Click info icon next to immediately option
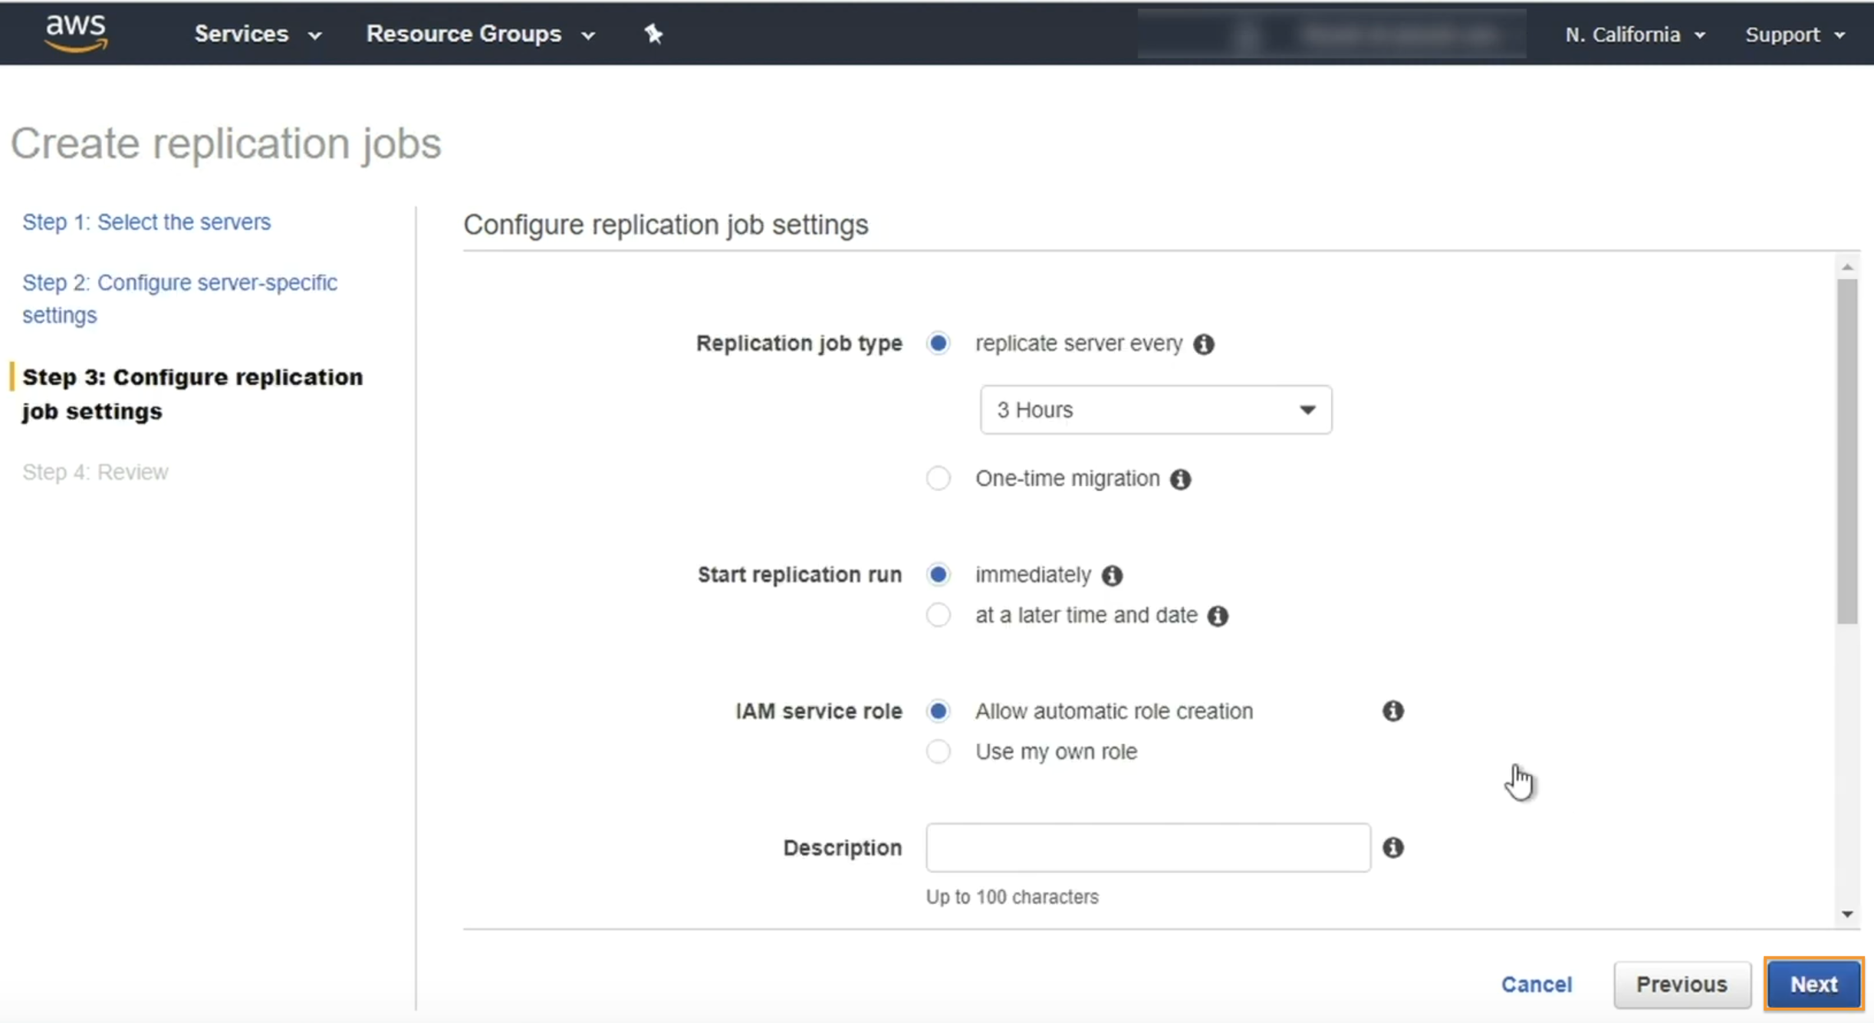 click(1111, 575)
